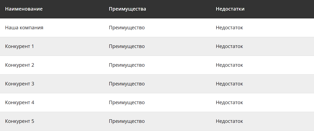Click Недостаток in the Конкурент 4 row
314x131 pixels.
[x=229, y=103]
